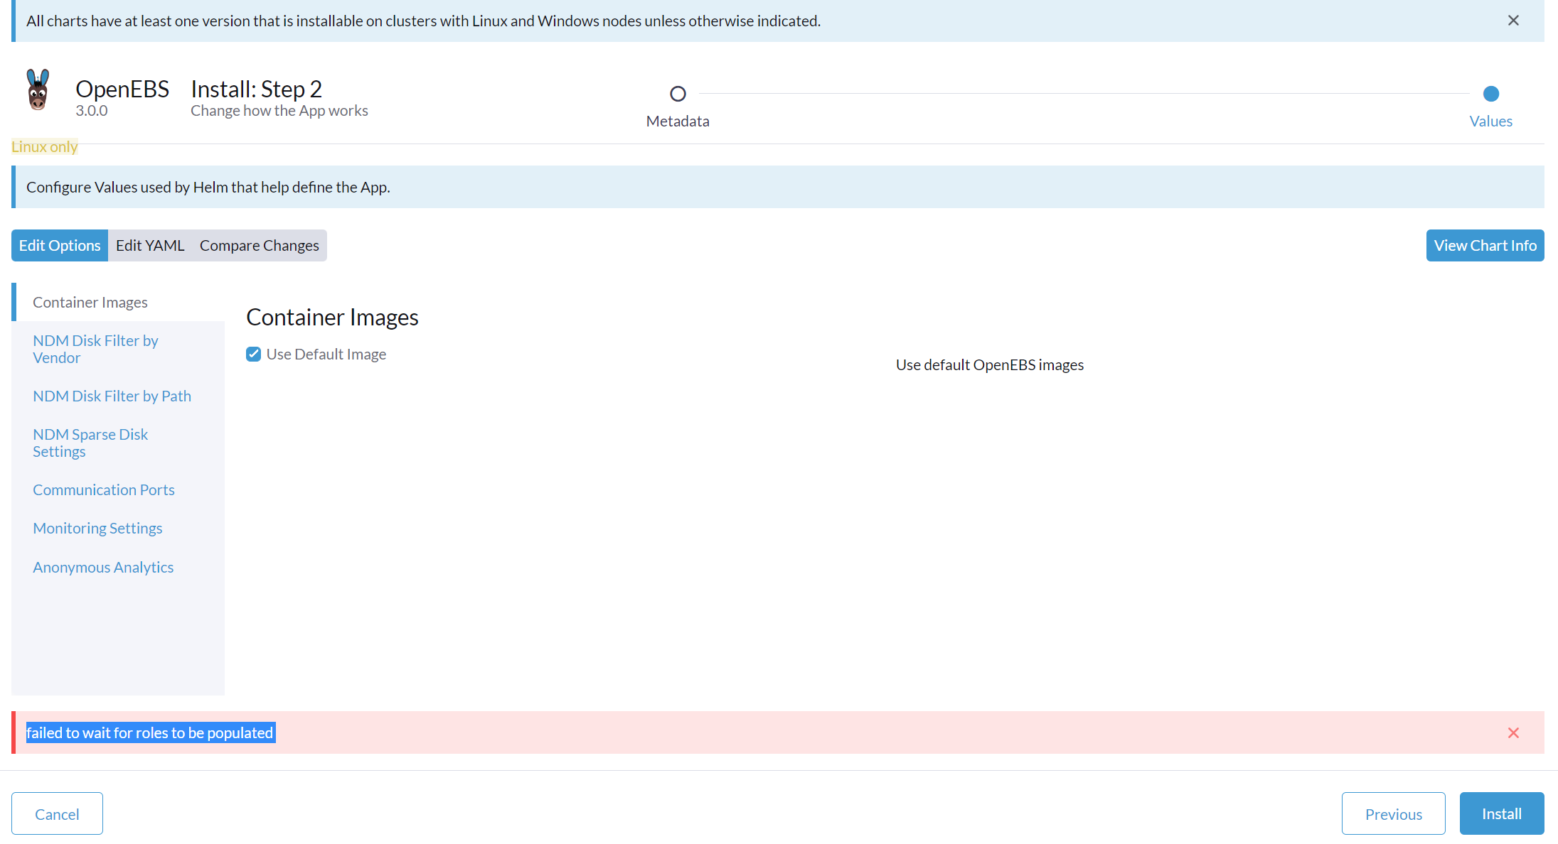Viewport: 1558px width, 844px height.
Task: Open NDM Sparse Disk Settings section
Action: pos(90,443)
